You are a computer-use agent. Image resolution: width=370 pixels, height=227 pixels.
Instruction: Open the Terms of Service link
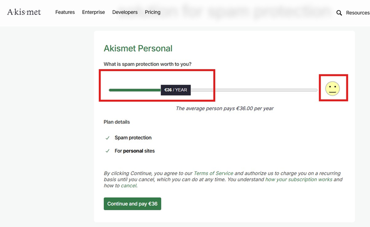coord(213,173)
